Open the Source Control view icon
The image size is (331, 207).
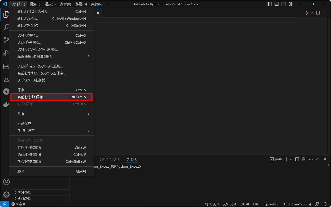6,40
